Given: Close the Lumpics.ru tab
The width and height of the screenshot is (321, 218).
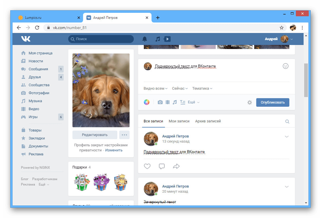Looking at the screenshot, I should point(79,18).
